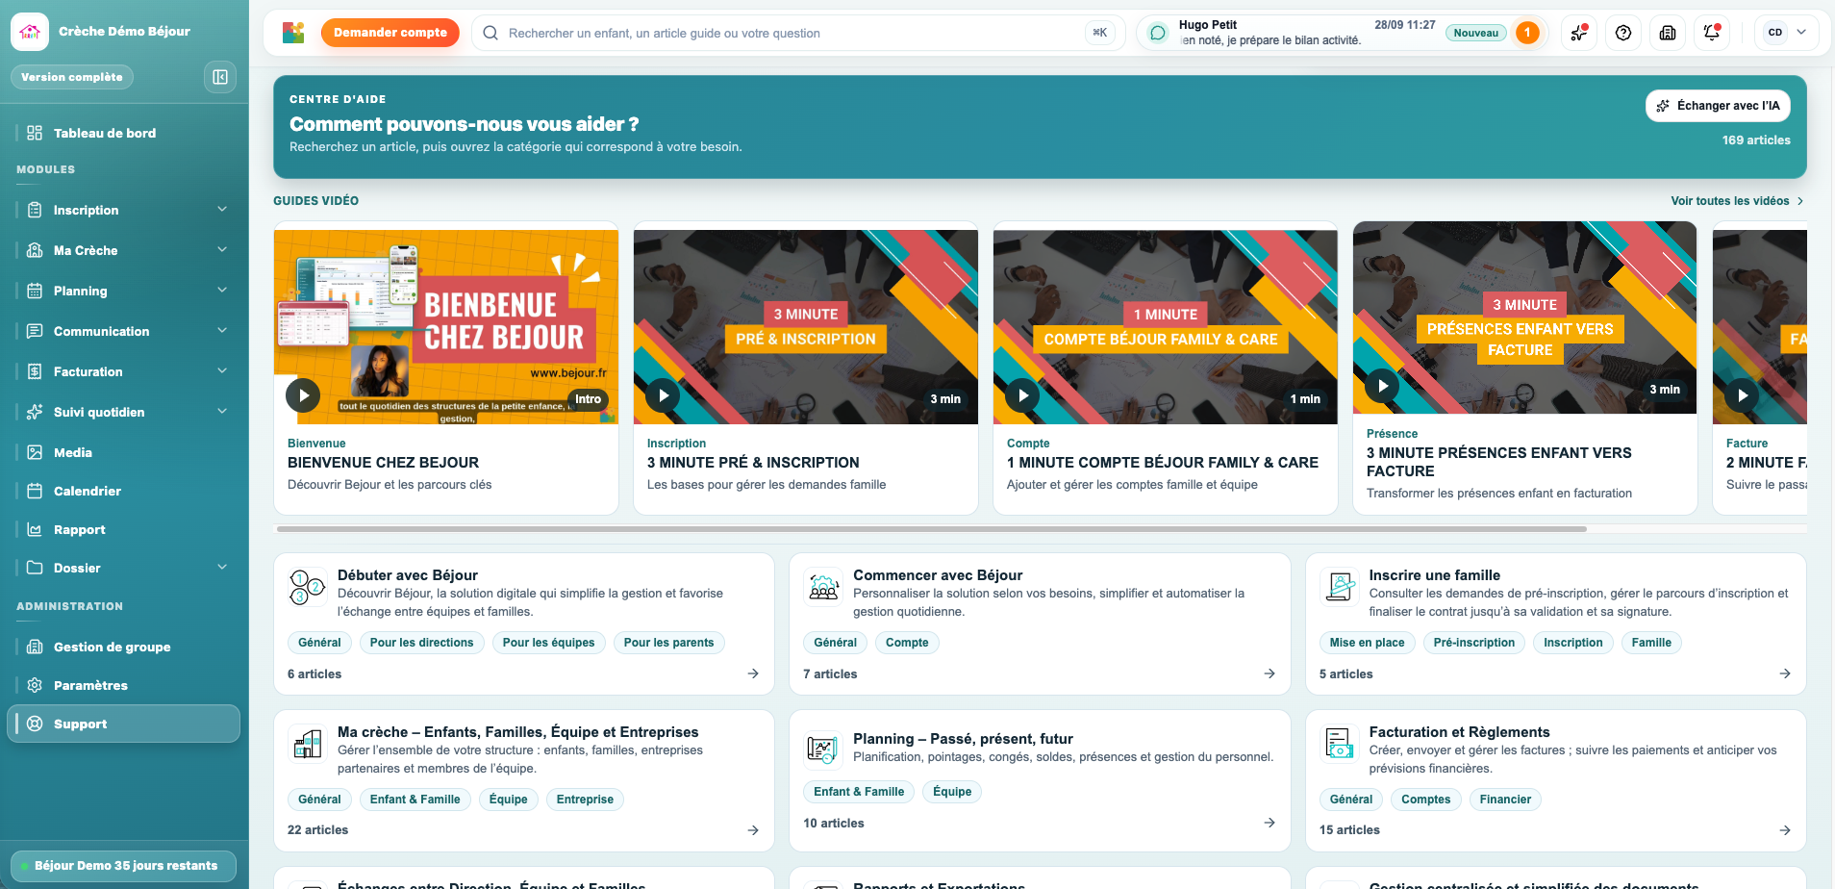Viewport: 1835px width, 889px height.
Task: Open arrow on Débuter avec Béjour card
Action: (x=753, y=673)
